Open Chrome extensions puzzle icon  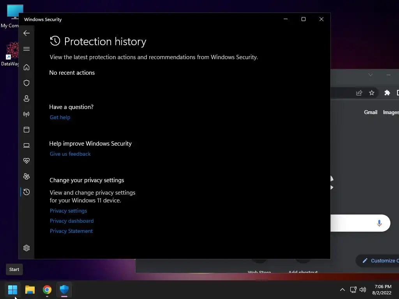coord(387,93)
